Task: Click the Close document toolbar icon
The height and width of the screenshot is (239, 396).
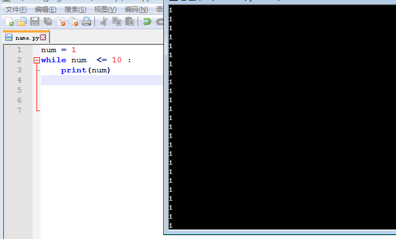Action: pyautogui.click(x=61, y=22)
